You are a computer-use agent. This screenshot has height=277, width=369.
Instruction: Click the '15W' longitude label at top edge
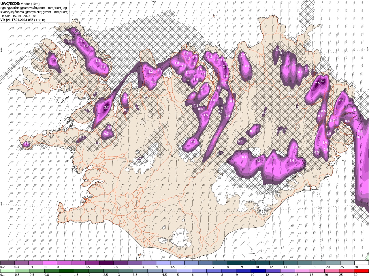point(305,1)
